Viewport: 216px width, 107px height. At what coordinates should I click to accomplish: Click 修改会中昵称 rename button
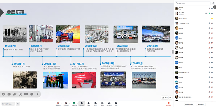tap(189, 104)
